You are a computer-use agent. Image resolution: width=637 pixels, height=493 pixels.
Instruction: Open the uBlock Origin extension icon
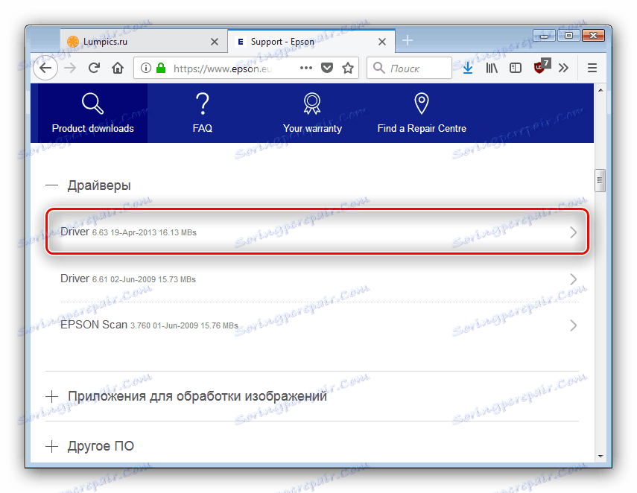coord(541,66)
